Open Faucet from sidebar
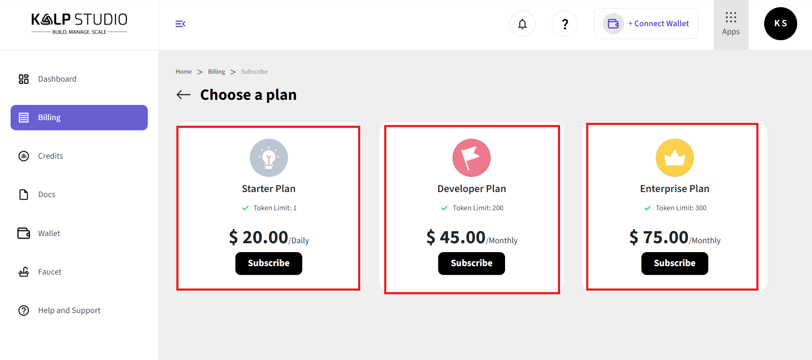Screen dimensions: 812x360 tap(50, 272)
